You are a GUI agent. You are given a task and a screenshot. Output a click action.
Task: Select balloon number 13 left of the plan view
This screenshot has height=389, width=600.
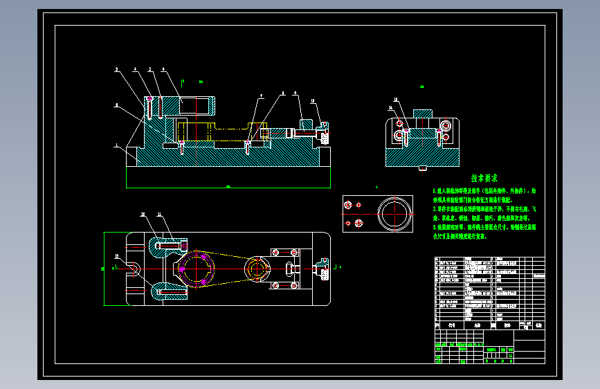pos(117,256)
